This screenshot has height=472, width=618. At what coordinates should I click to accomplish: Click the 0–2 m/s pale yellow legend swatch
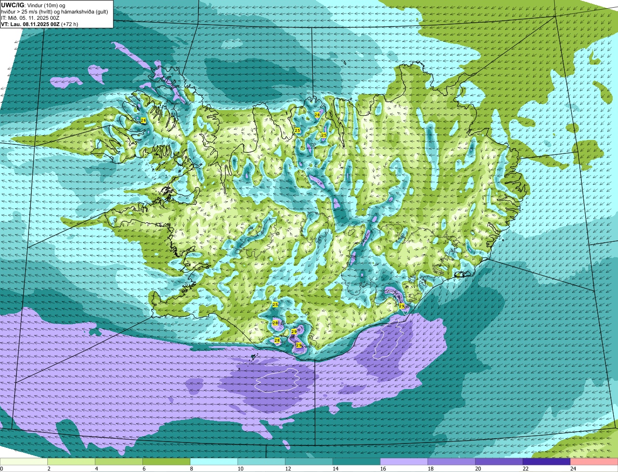(24, 461)
